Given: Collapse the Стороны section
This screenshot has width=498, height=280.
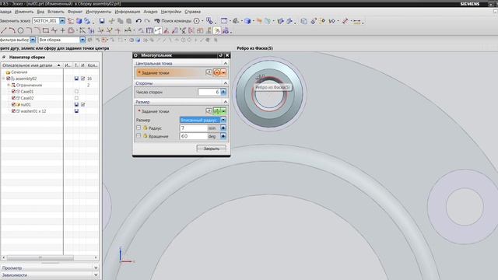Looking at the screenshot, I should click(x=226, y=83).
